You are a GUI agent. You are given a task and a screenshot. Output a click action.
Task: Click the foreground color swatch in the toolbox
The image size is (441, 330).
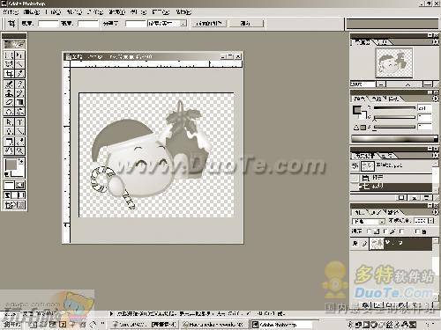tap(11, 165)
